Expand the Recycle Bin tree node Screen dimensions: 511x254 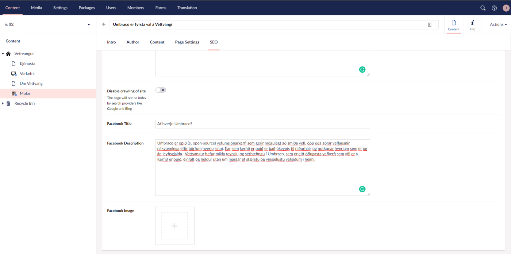(3, 104)
